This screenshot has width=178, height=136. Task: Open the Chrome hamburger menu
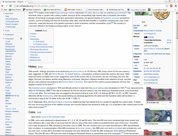pos(176,6)
